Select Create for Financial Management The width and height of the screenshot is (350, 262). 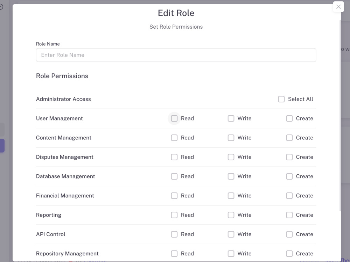click(x=289, y=196)
